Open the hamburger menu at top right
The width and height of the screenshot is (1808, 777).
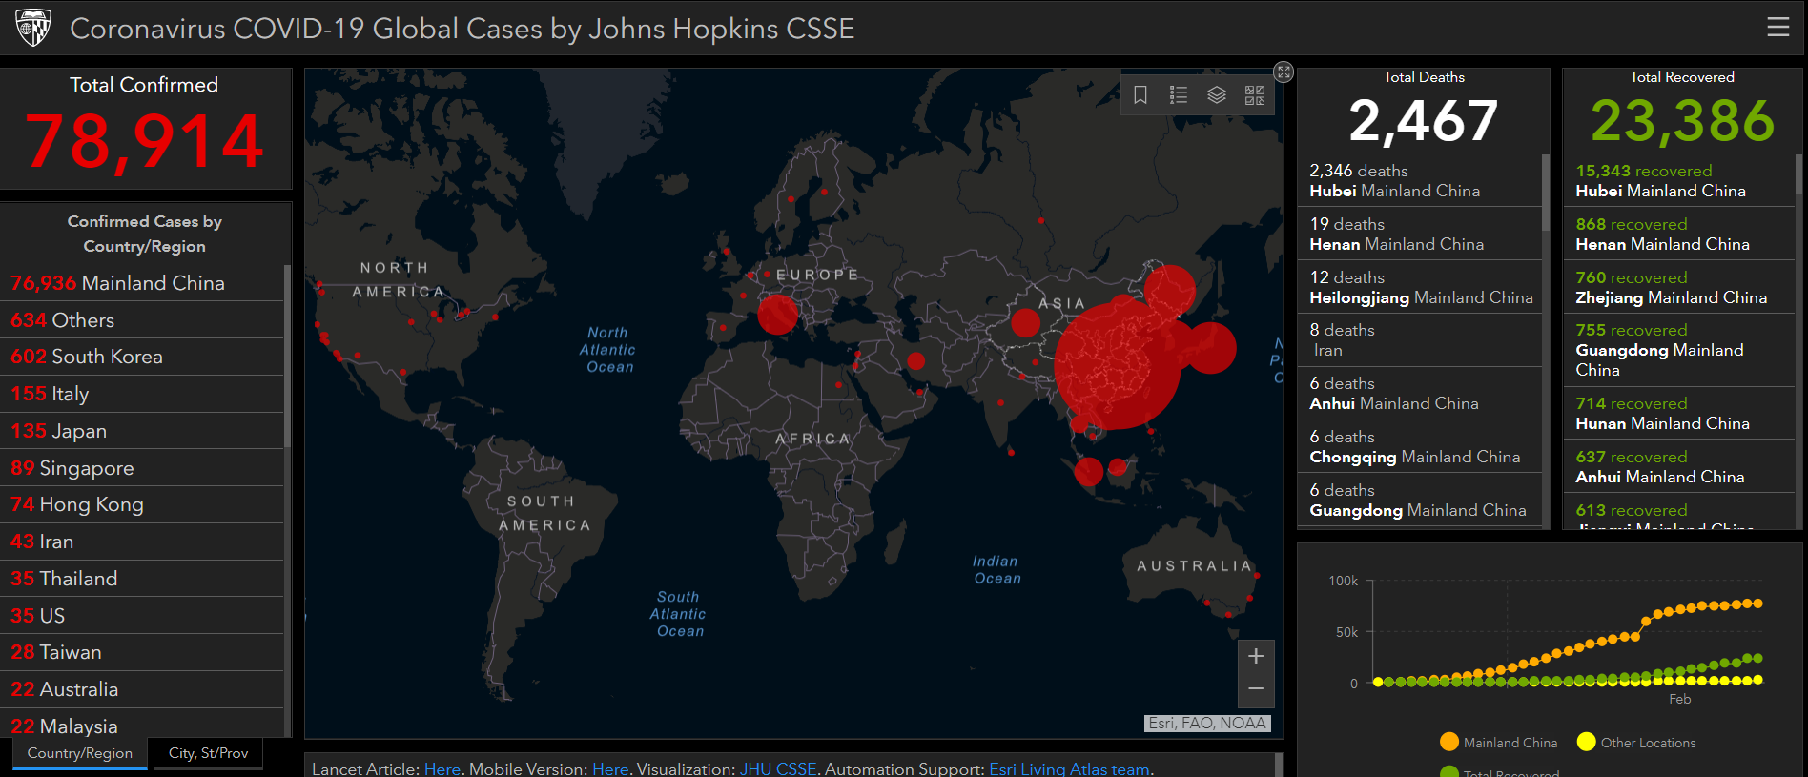[1777, 27]
